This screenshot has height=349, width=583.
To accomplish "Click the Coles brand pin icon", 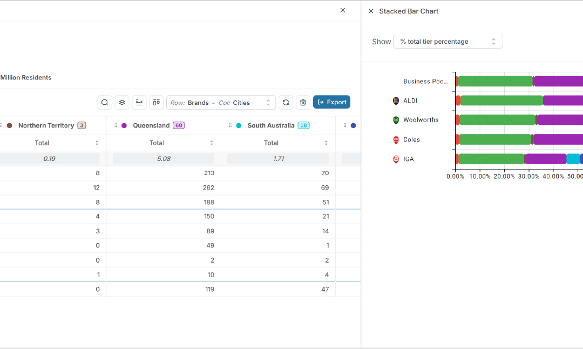I will coord(396,140).
